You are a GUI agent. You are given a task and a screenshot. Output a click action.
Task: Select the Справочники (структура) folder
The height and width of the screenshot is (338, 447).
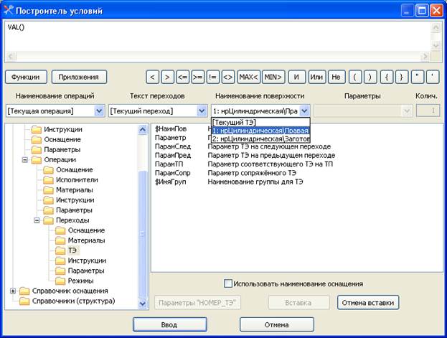(x=74, y=301)
